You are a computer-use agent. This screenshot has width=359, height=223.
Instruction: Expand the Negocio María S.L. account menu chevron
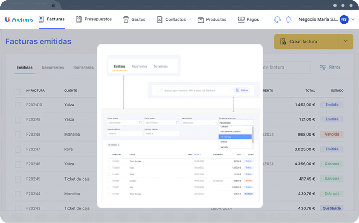pos(353,19)
